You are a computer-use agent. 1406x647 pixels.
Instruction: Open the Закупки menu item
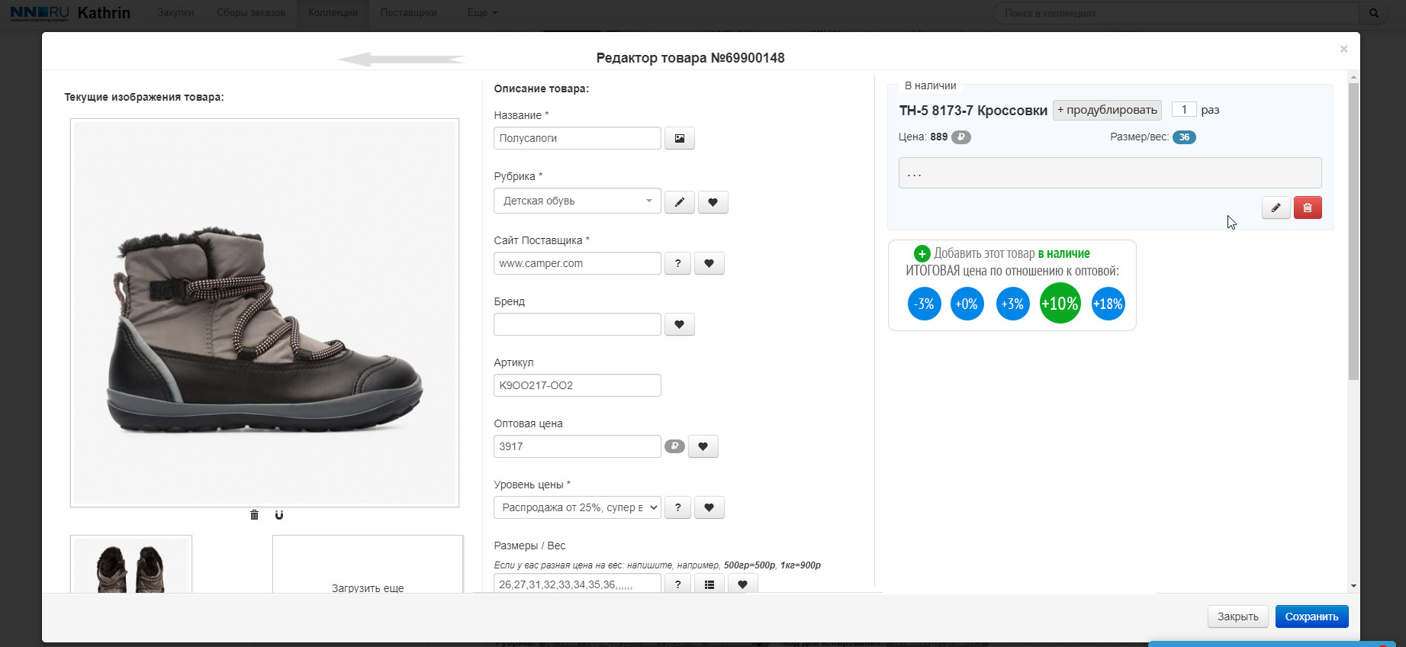point(175,13)
